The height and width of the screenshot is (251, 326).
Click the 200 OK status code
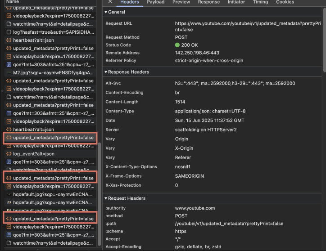190,45
